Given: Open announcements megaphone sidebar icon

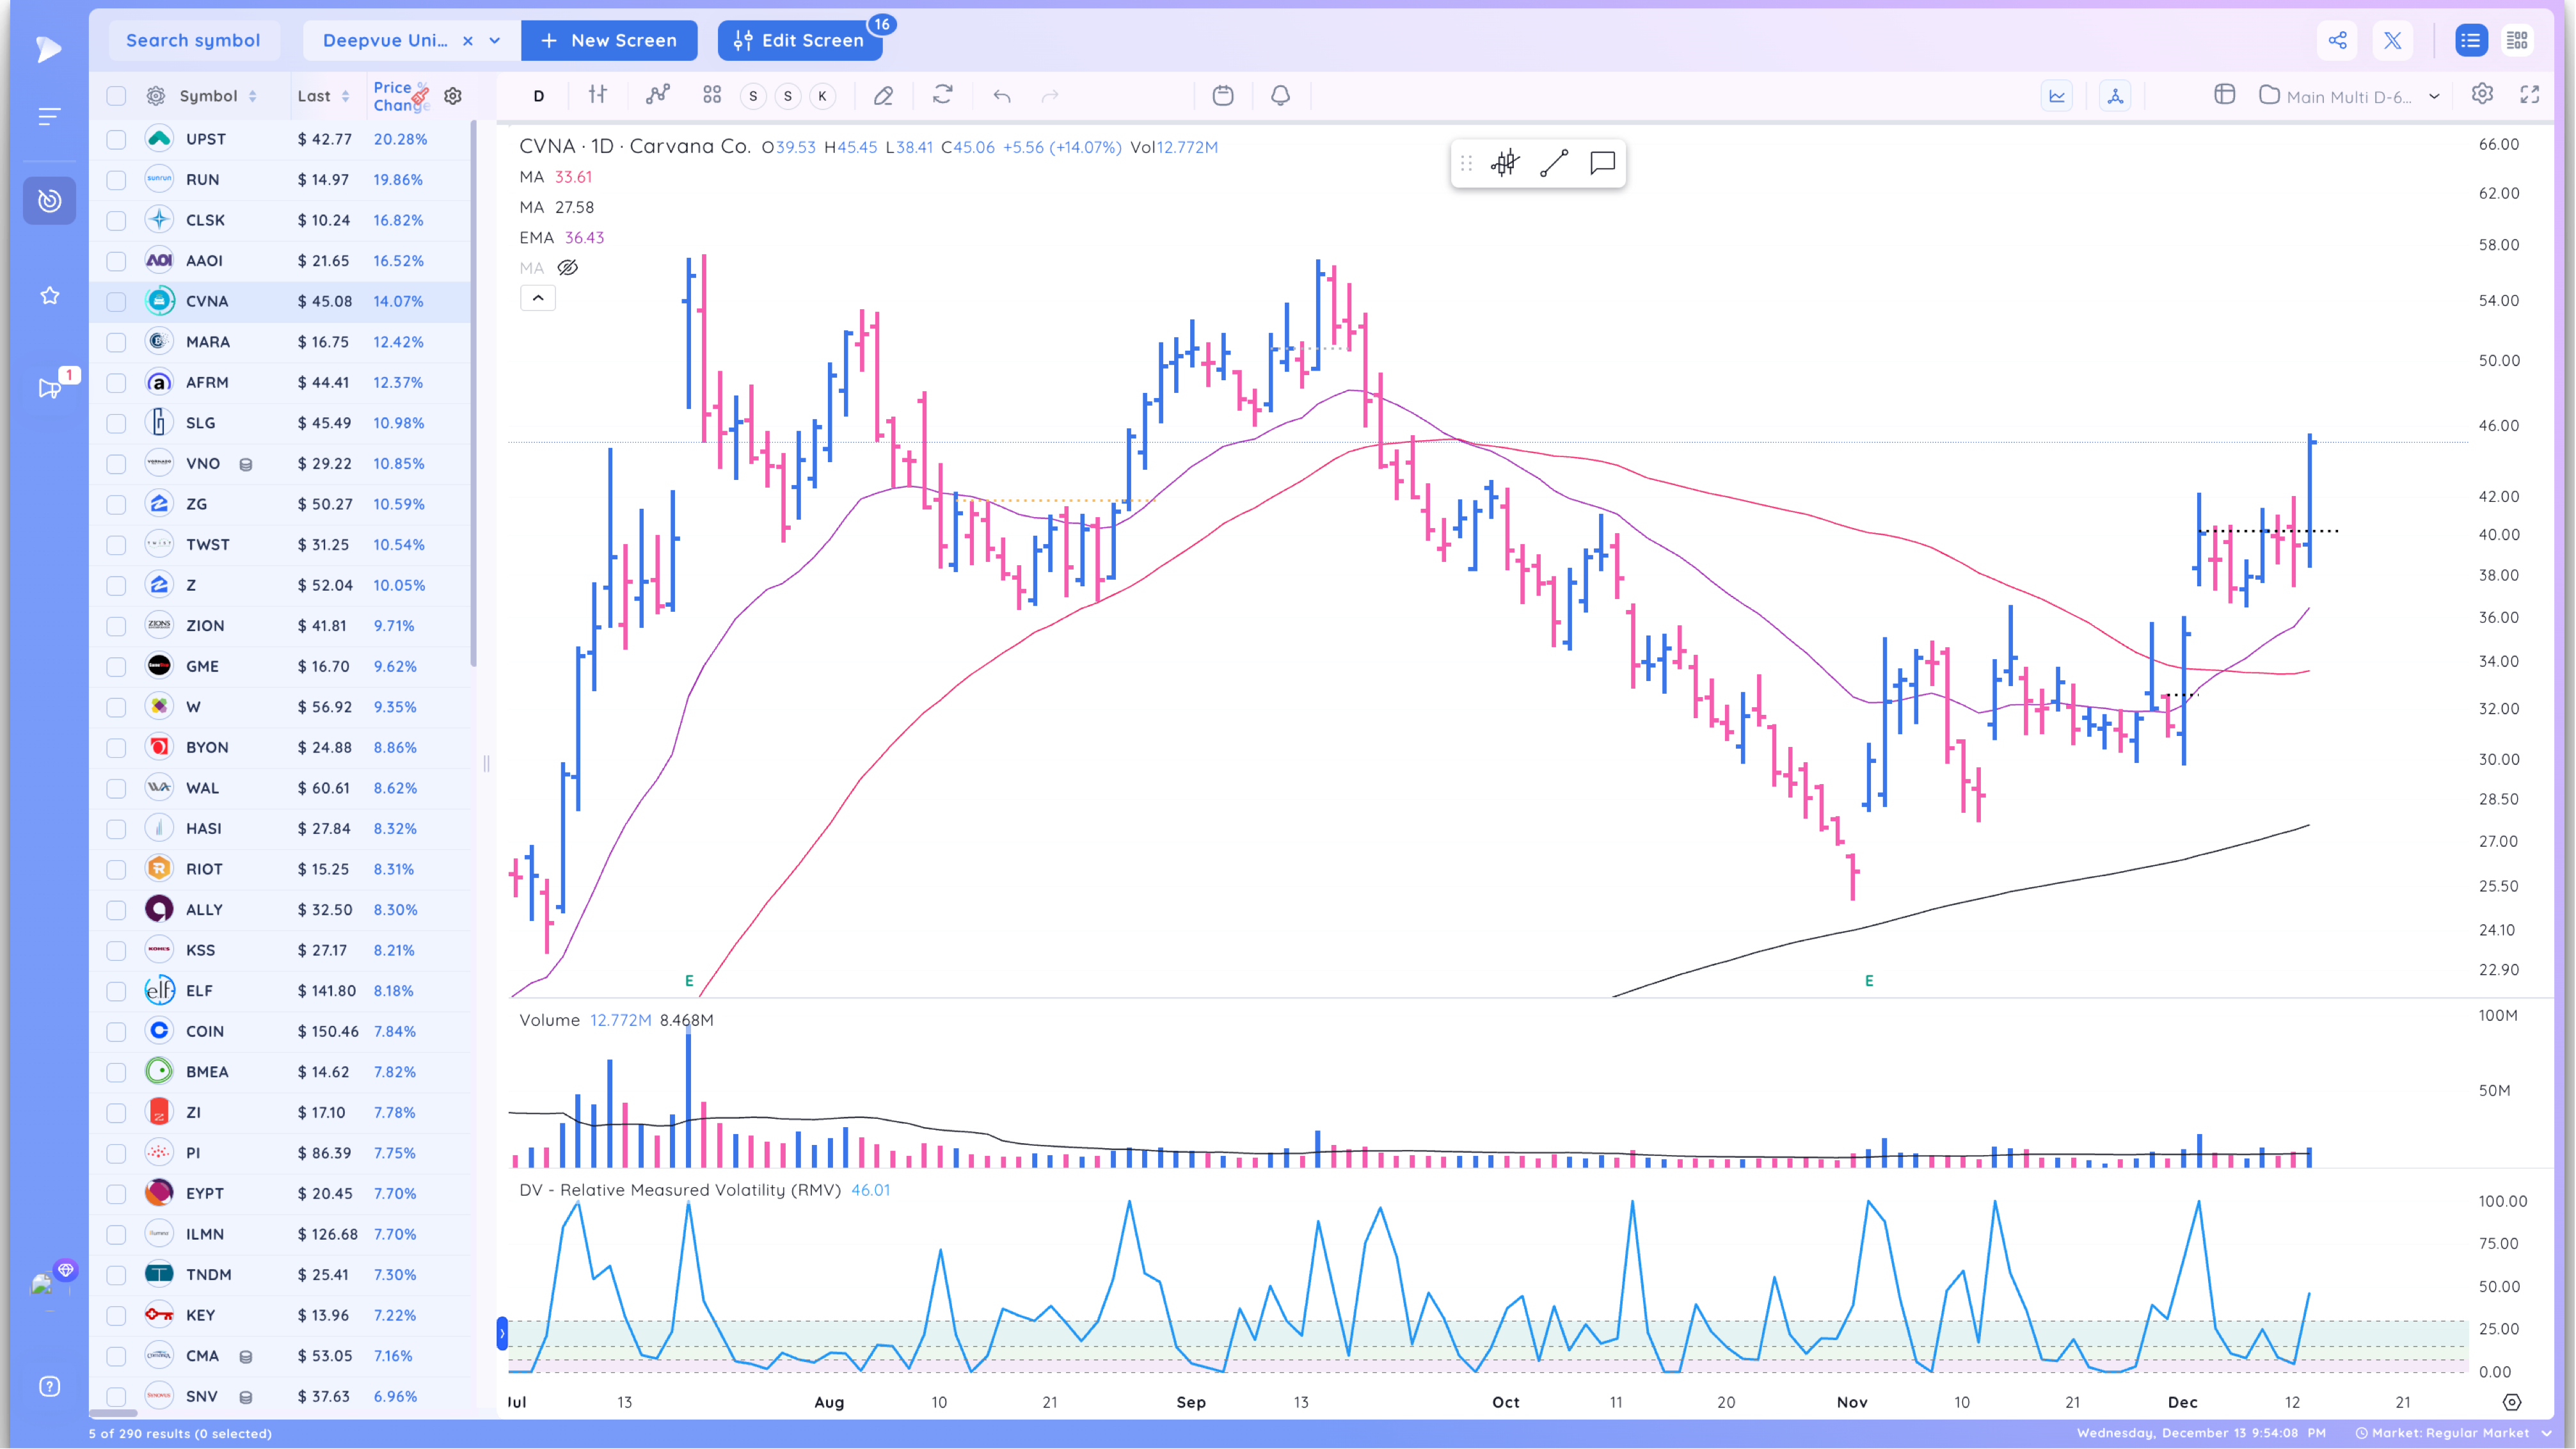Looking at the screenshot, I should click(x=49, y=388).
